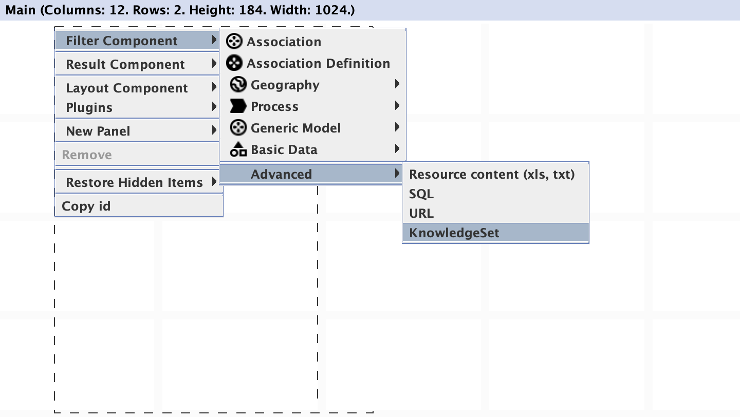The image size is (740, 417).
Task: Open the Layout Component menu entry
Action: click(127, 88)
